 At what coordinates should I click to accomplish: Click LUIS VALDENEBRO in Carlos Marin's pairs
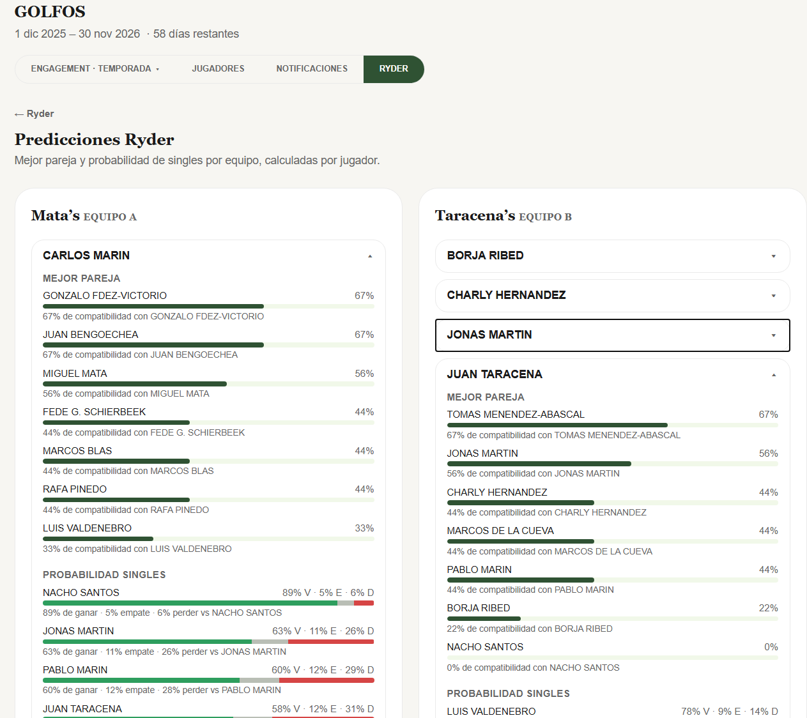pos(87,528)
